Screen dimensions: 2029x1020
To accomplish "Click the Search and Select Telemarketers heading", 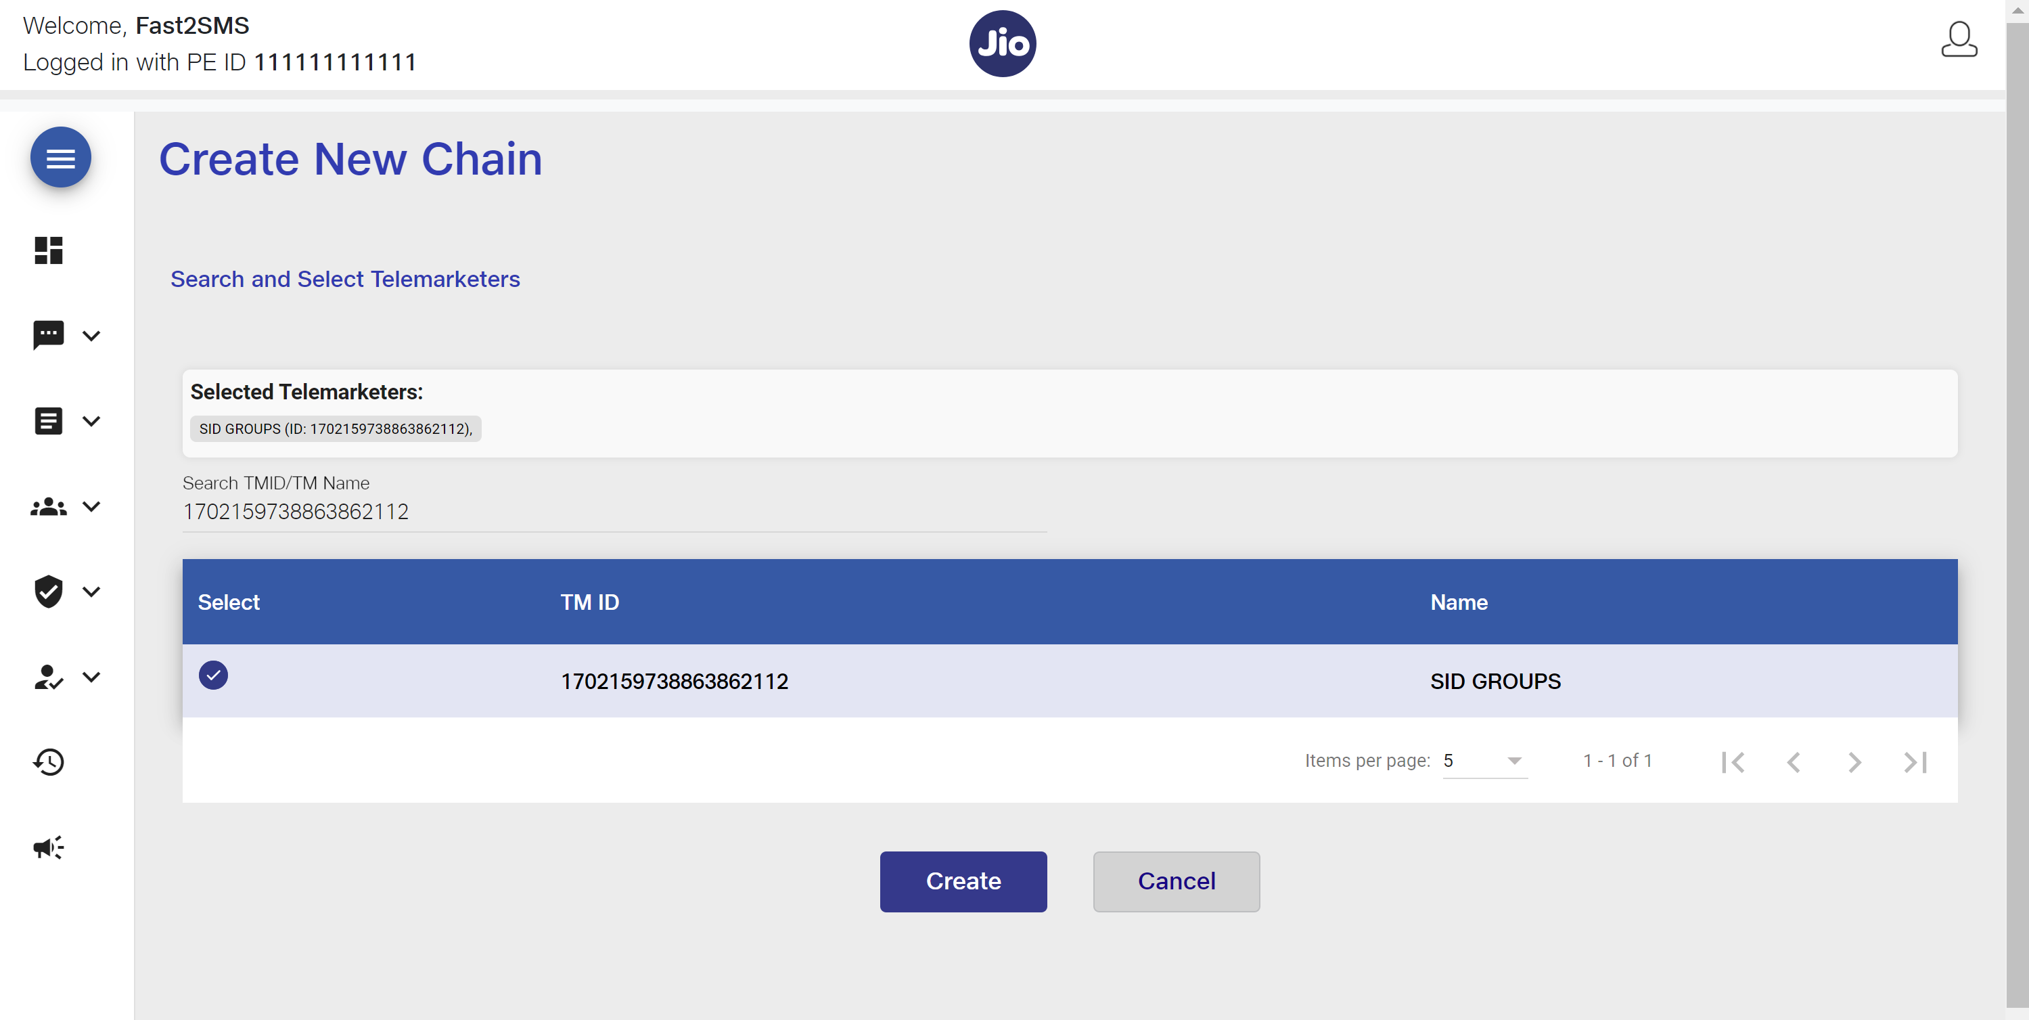I will pyautogui.click(x=345, y=279).
